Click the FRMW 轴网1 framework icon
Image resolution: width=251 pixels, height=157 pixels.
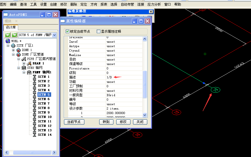coord(29,72)
